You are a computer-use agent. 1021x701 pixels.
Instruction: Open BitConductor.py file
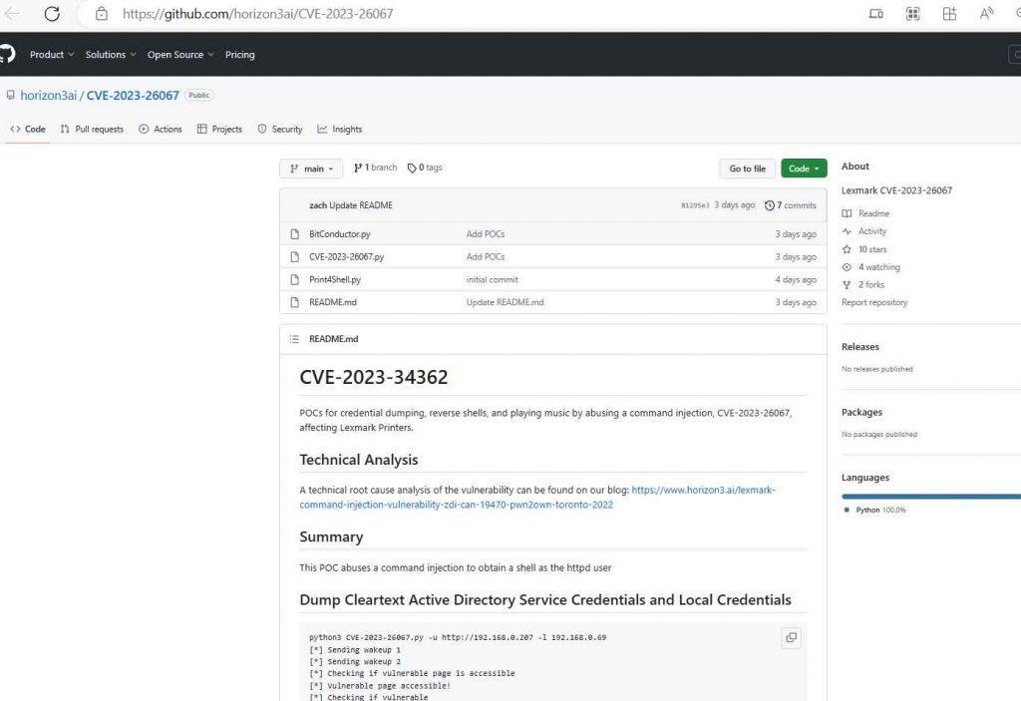pyautogui.click(x=340, y=234)
